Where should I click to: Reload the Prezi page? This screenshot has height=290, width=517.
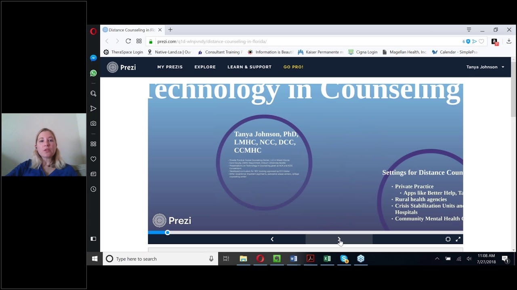(x=128, y=41)
